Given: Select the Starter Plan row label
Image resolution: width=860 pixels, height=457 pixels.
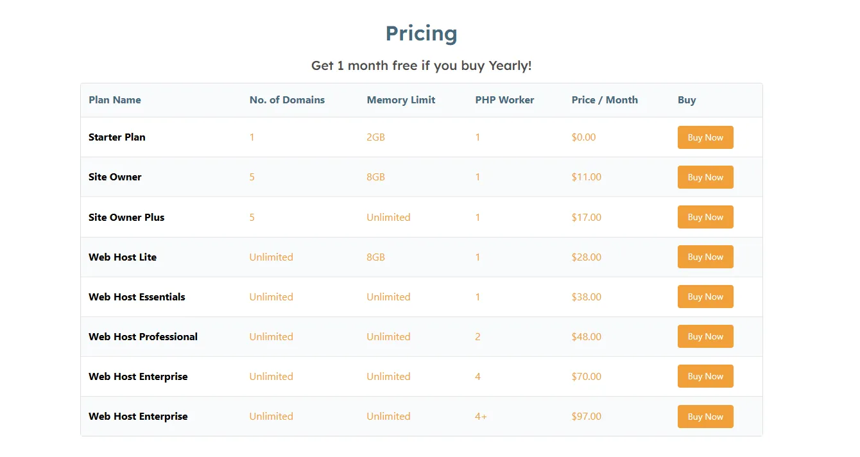Looking at the screenshot, I should click(117, 137).
